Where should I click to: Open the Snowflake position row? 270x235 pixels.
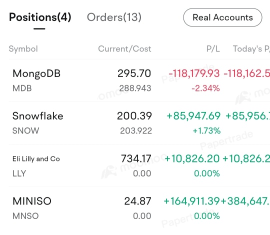139,123
